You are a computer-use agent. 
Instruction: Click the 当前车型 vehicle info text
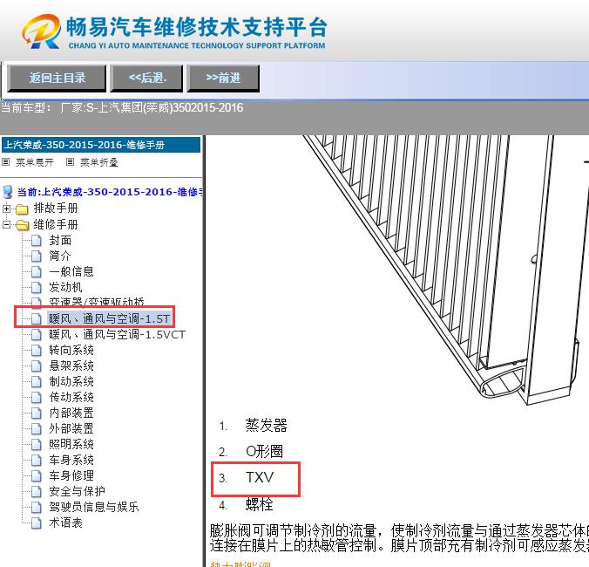pyautogui.click(x=122, y=108)
